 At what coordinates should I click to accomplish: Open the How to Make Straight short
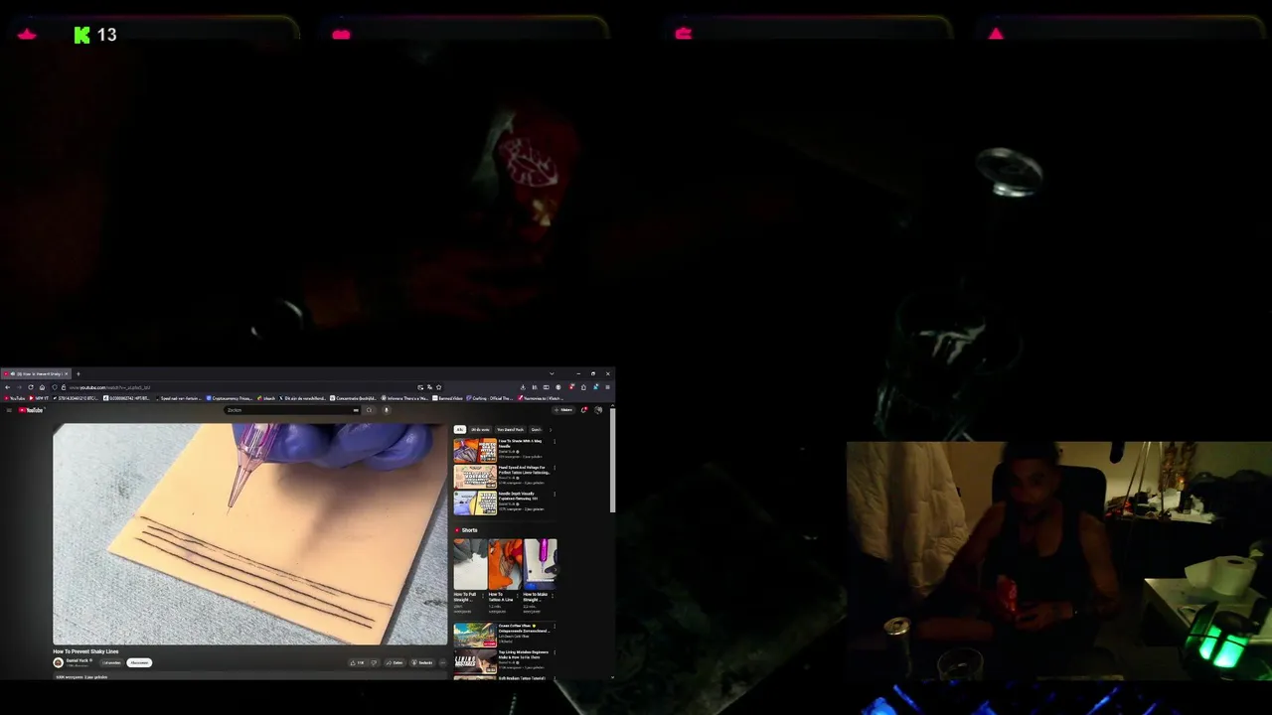(x=540, y=565)
